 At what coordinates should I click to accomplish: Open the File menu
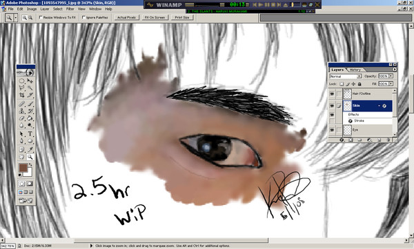pyautogui.click(x=10, y=9)
